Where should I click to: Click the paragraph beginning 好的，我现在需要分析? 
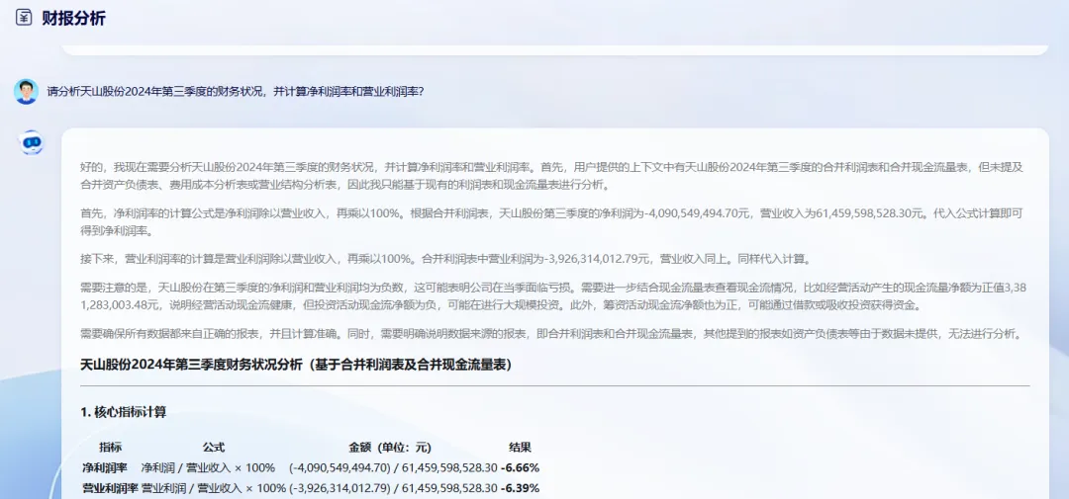click(x=552, y=176)
